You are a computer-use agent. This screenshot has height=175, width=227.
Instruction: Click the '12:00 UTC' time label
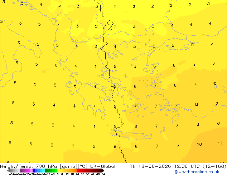188,166
